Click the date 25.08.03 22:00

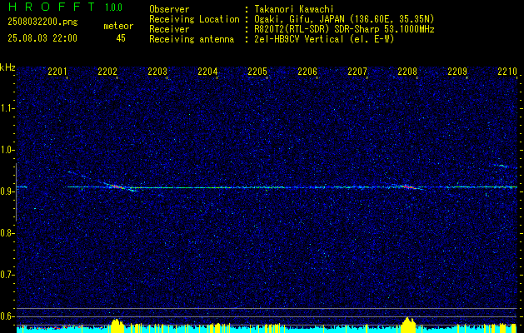(x=42, y=38)
